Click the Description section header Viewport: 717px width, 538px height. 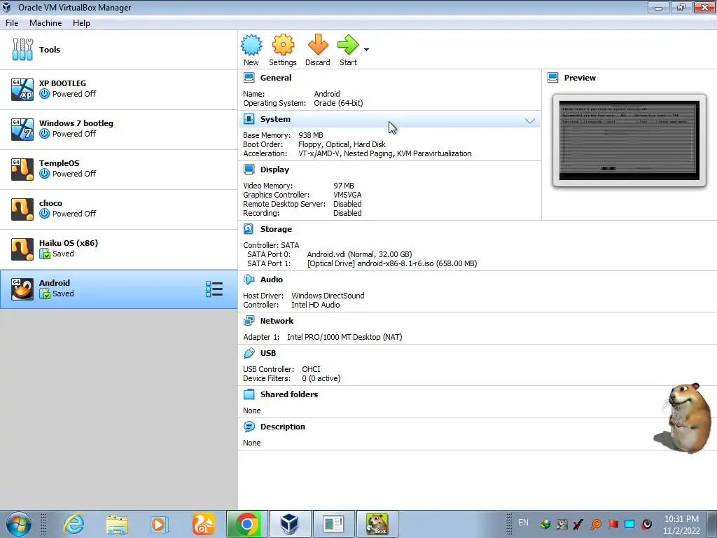(x=283, y=427)
